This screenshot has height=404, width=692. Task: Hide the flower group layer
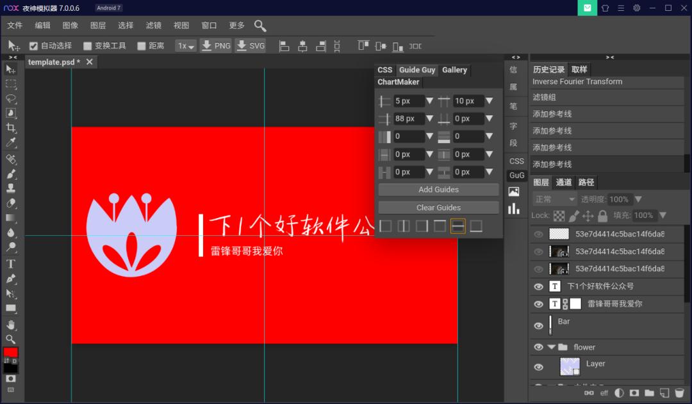(538, 347)
